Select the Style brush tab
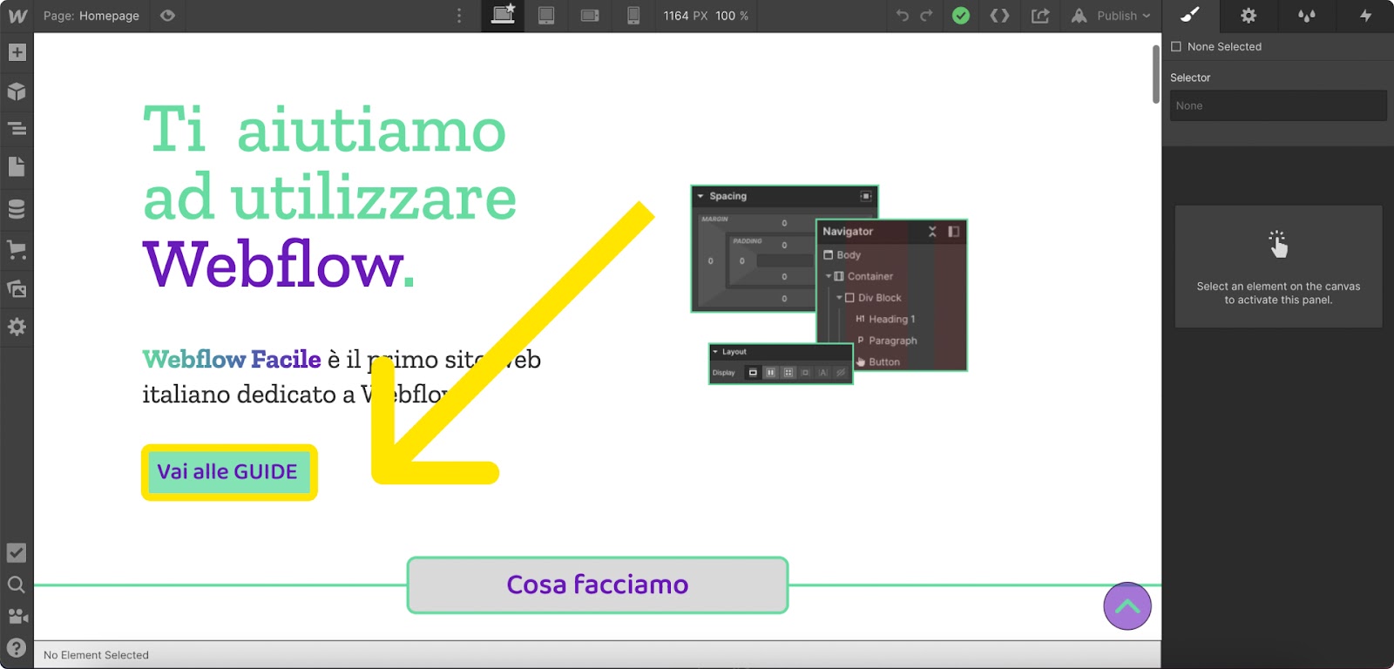 click(1190, 16)
